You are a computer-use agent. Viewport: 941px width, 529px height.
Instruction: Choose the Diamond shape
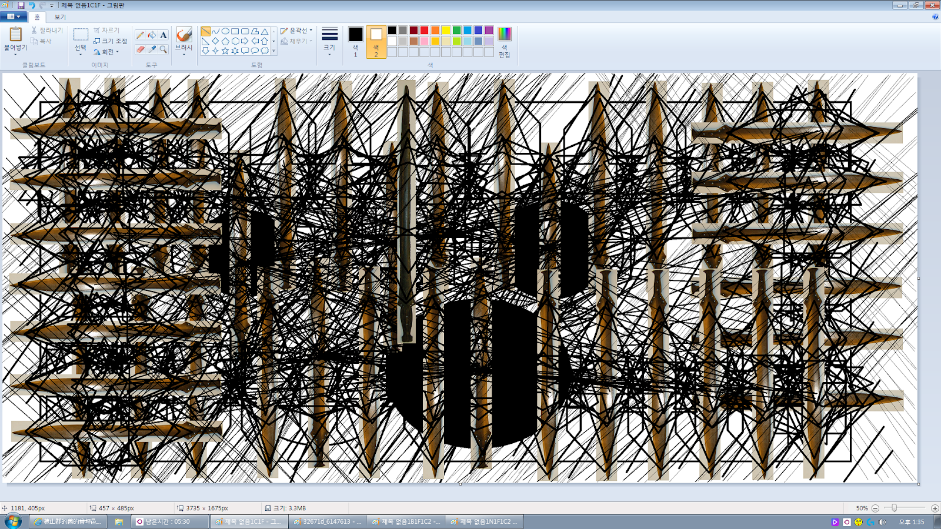tap(215, 41)
